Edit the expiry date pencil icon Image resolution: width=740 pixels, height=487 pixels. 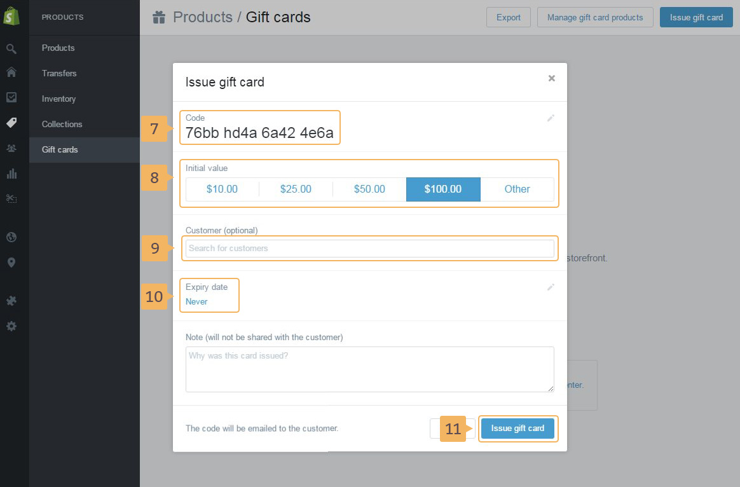[x=551, y=287]
